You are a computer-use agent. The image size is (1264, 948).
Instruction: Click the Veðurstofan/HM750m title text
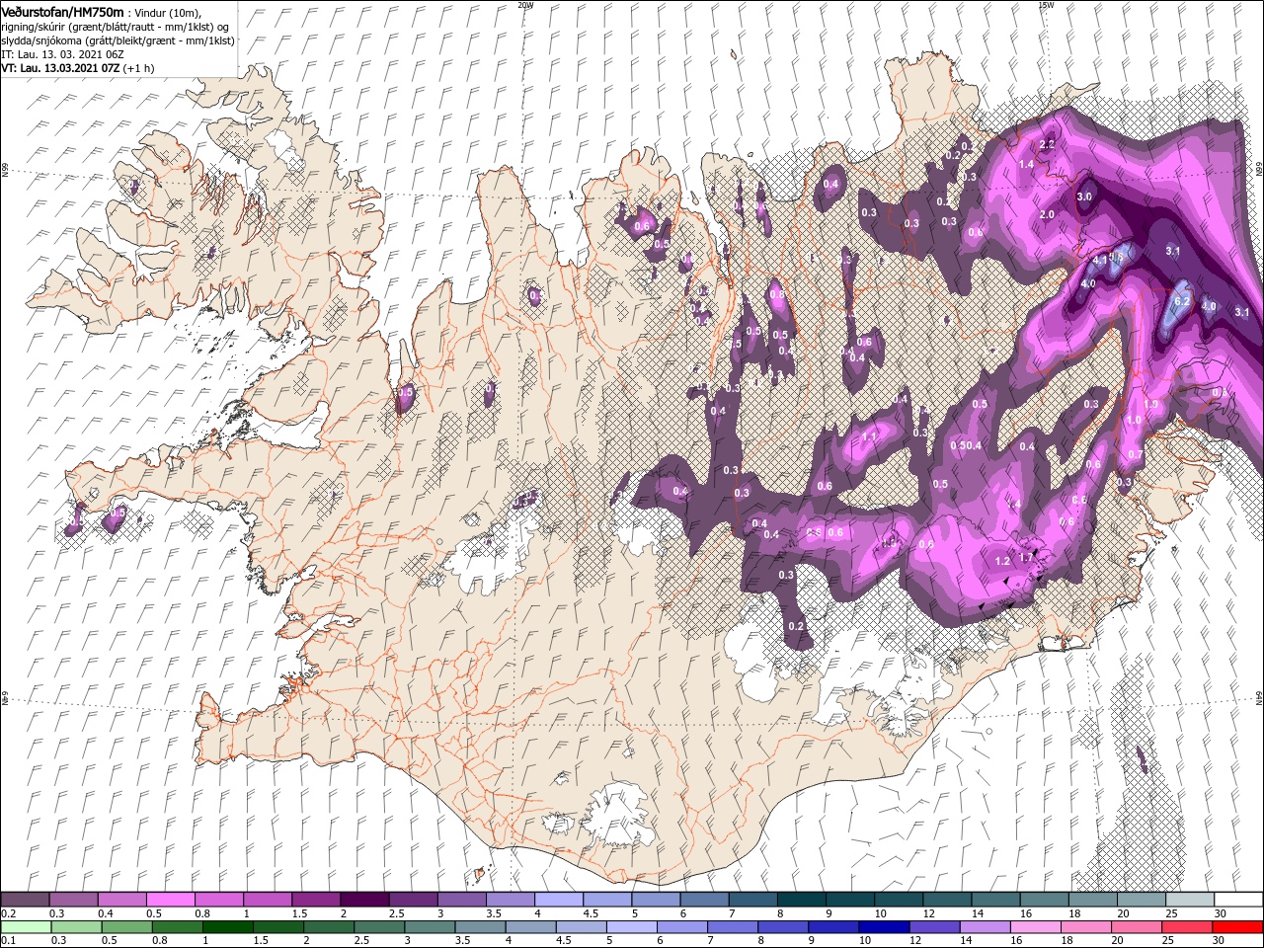click(62, 11)
